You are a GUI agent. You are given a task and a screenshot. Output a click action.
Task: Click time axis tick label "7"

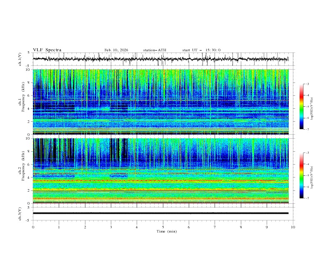[x=215, y=227]
